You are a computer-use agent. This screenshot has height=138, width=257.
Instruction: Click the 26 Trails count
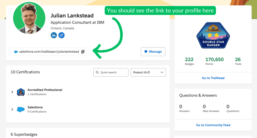(x=238, y=61)
